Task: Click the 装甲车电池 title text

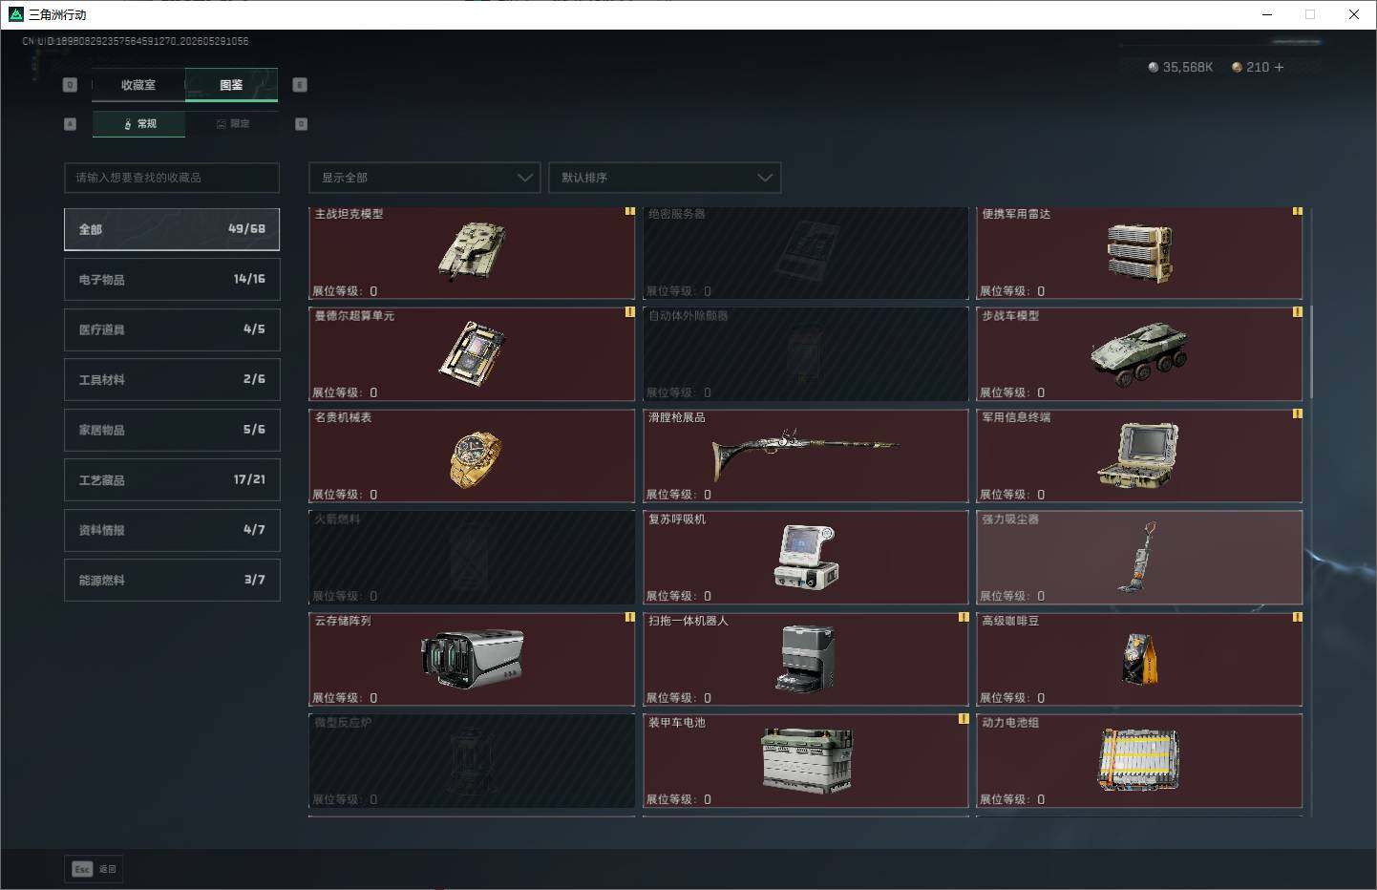Action: [677, 723]
